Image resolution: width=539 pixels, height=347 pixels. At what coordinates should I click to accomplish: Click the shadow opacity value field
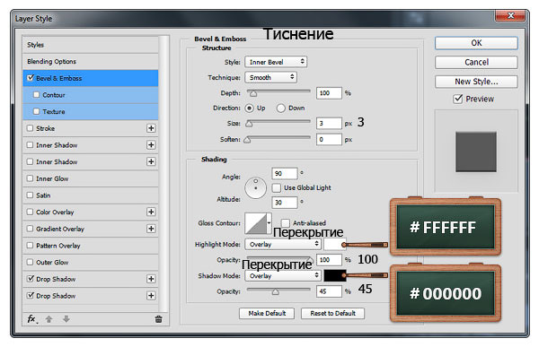pyautogui.click(x=329, y=291)
